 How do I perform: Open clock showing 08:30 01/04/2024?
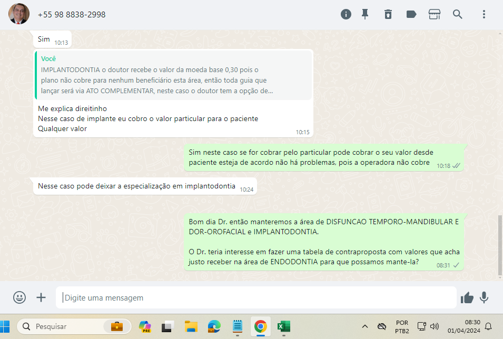(464, 326)
